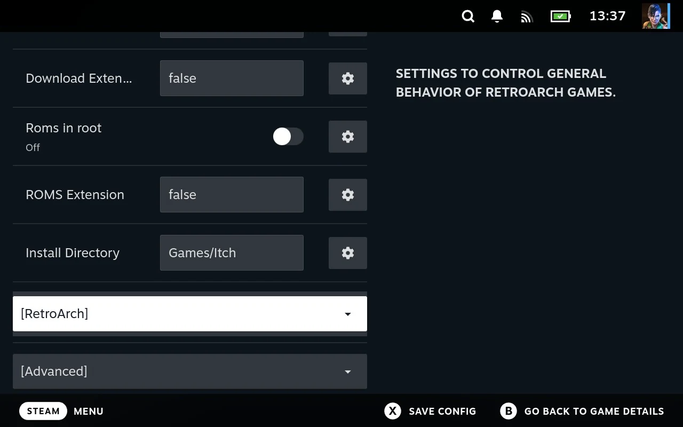The height and width of the screenshot is (427, 683).
Task: Click the X Save Config button
Action: tap(430, 411)
